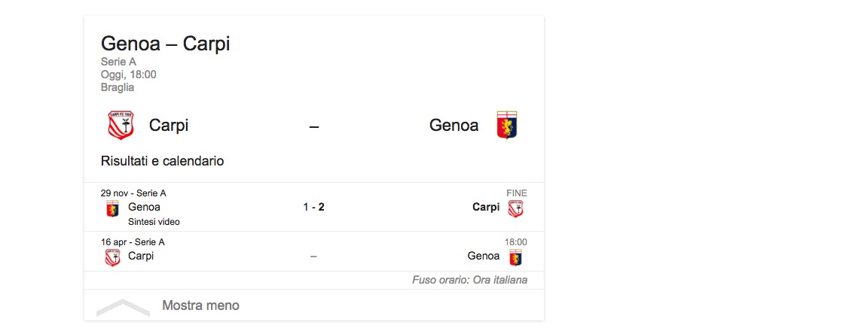Click the large Genoa club crest

[507, 126]
